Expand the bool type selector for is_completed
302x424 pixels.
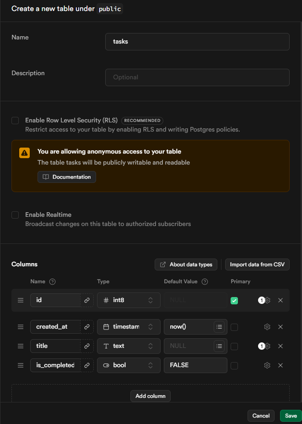point(129,365)
